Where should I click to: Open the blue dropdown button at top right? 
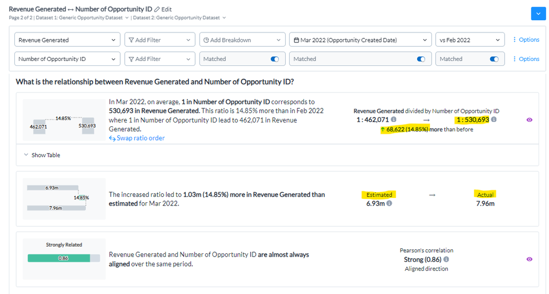coord(538,14)
